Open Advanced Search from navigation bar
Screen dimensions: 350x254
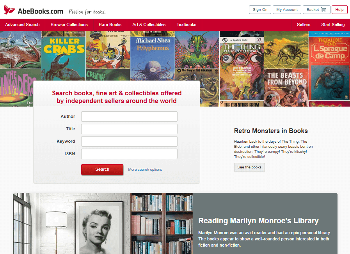[22, 25]
